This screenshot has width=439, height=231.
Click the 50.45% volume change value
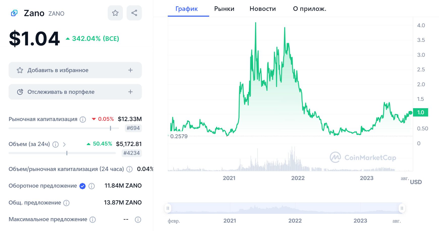[x=102, y=144]
